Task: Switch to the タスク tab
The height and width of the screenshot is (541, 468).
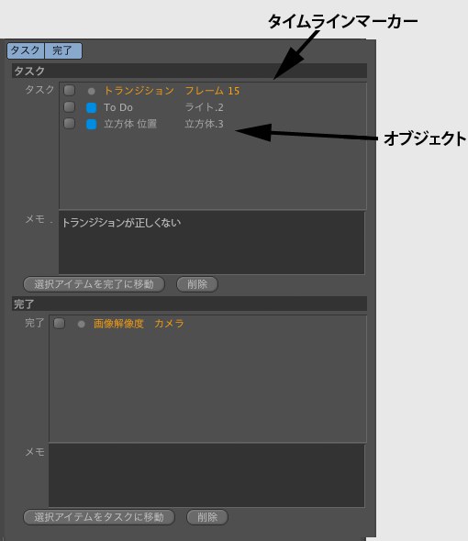Action: [26, 50]
